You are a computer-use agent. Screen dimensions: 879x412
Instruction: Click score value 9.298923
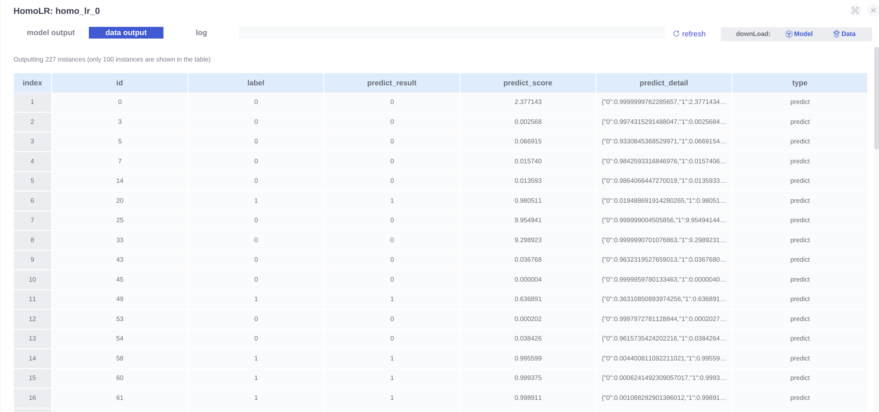[528, 240]
